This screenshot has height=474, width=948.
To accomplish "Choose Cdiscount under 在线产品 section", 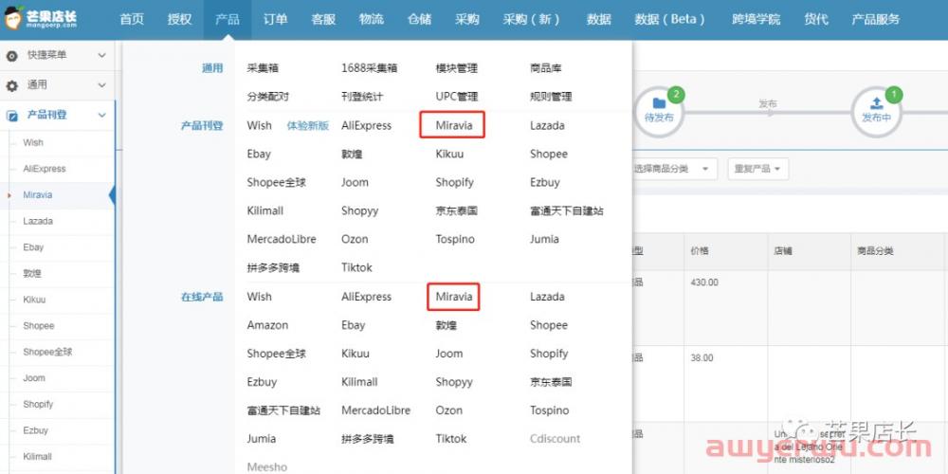I will [555, 439].
